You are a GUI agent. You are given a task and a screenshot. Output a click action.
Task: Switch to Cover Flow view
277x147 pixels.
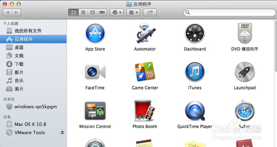click(x=102, y=12)
